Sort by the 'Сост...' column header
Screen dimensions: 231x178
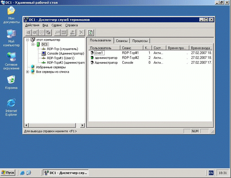[159, 48]
